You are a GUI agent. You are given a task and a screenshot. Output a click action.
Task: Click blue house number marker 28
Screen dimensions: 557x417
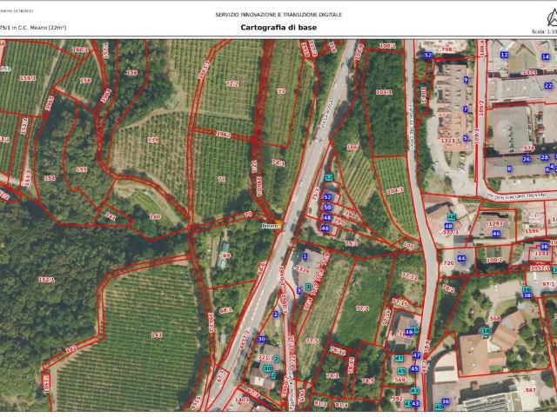click(x=544, y=157)
